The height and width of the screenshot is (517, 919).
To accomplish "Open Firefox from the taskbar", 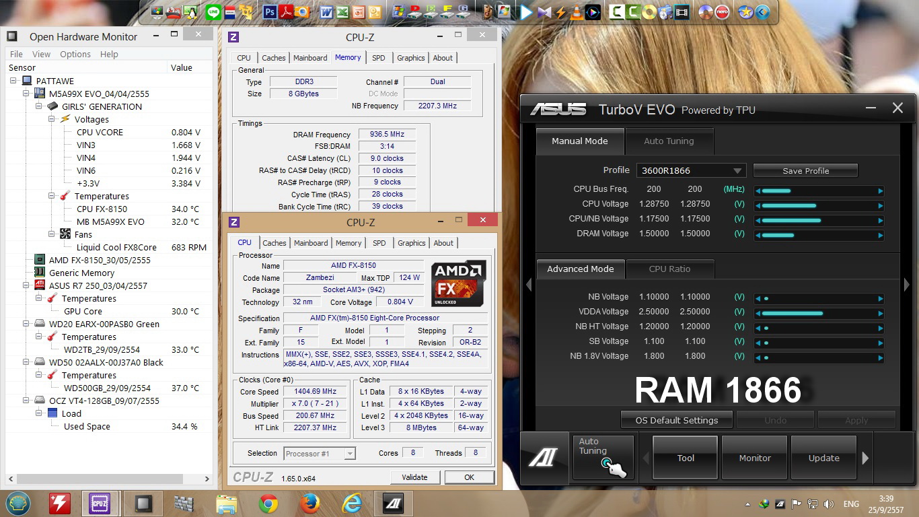I will pyautogui.click(x=310, y=504).
